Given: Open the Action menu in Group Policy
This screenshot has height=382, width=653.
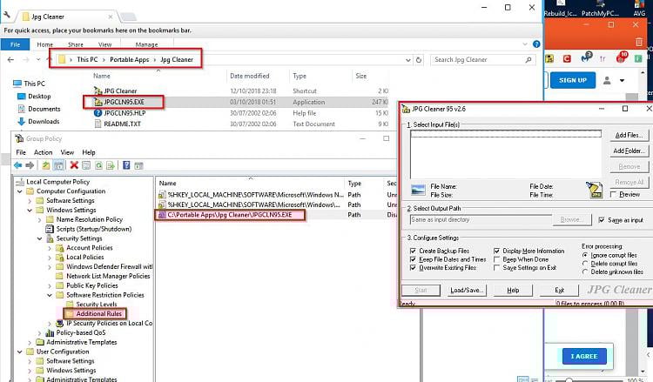Looking at the screenshot, I should (x=43, y=152).
